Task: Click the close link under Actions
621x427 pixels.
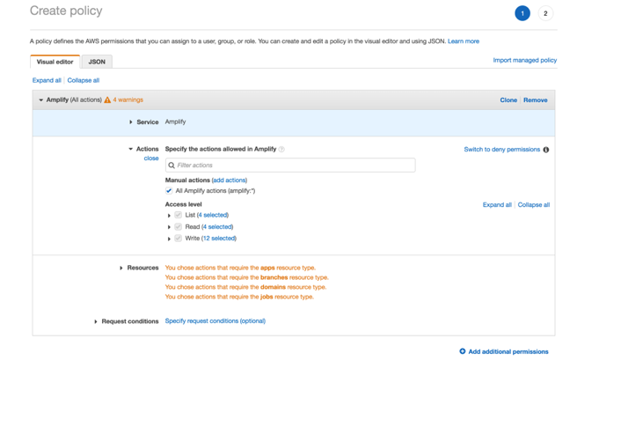Action: click(x=151, y=158)
